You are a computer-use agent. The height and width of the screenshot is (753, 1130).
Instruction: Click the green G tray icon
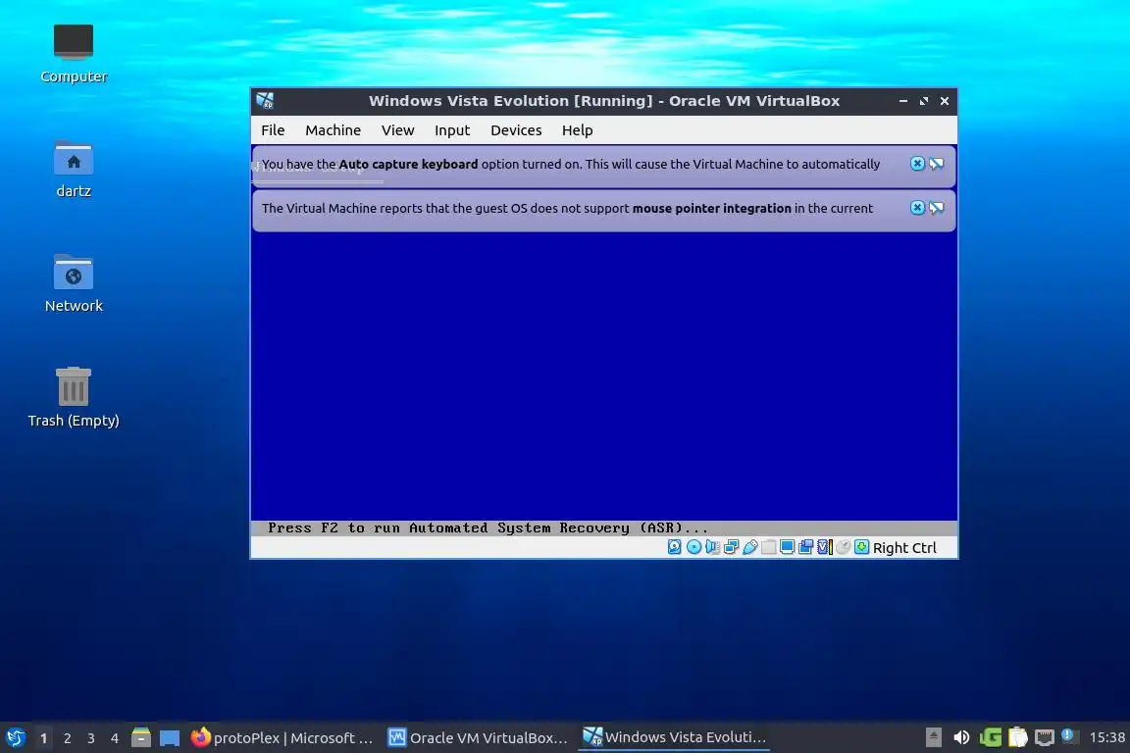(990, 737)
